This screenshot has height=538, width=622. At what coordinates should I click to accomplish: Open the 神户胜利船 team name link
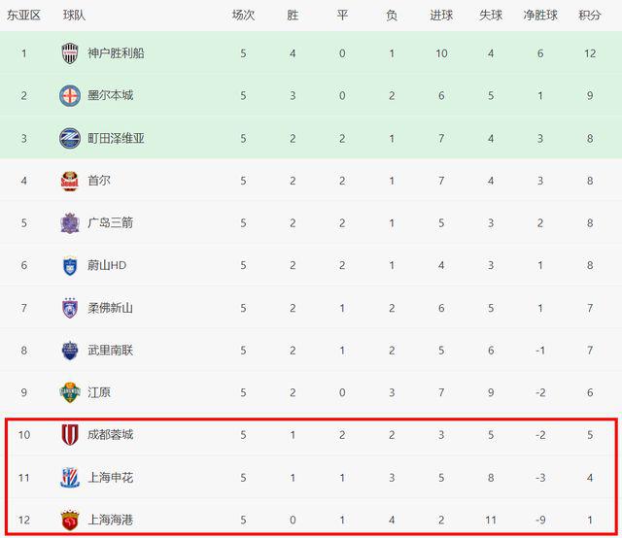click(x=116, y=52)
